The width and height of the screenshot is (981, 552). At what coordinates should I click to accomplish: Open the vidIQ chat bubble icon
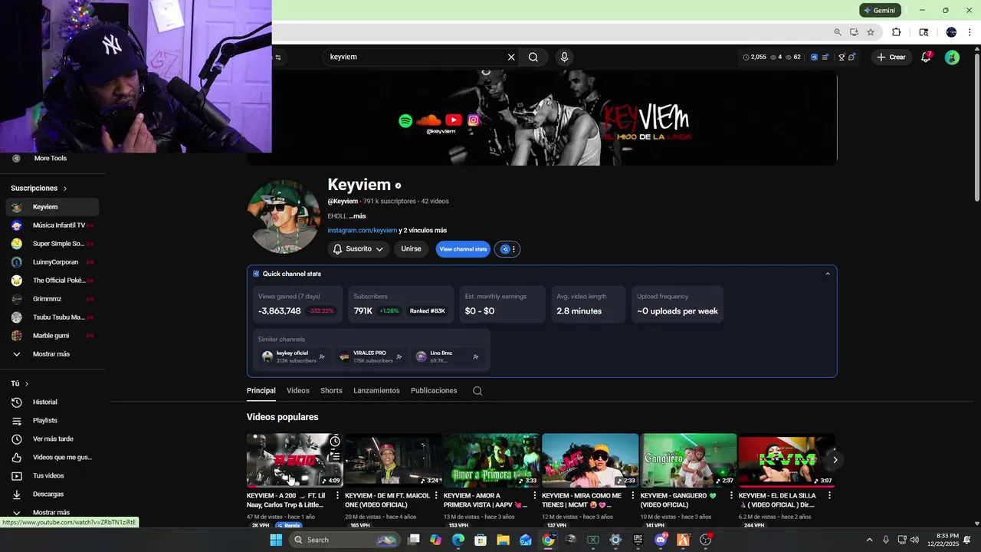click(x=851, y=57)
